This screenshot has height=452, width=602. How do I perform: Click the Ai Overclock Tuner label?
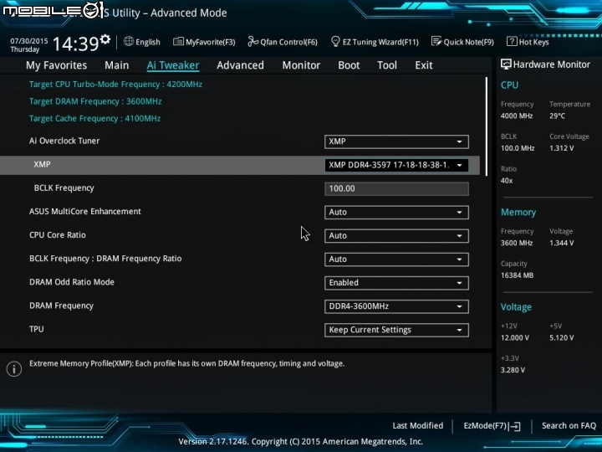coord(64,141)
